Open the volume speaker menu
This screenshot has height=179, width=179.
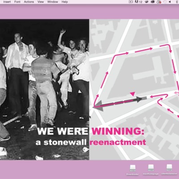pyautogui.click(x=170, y=2)
